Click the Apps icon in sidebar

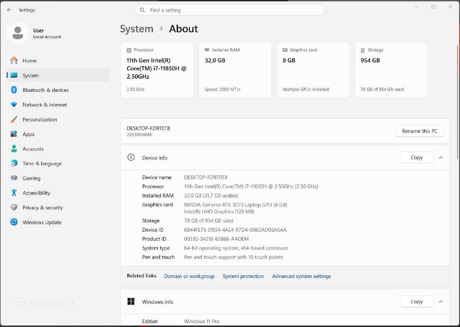14,134
